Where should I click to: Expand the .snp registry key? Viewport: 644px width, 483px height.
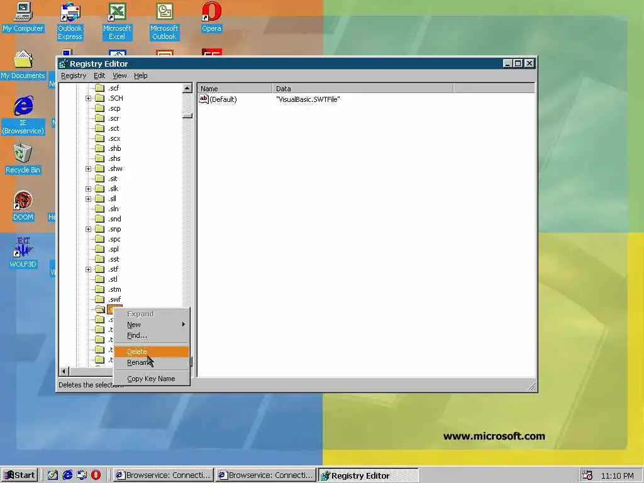click(88, 229)
